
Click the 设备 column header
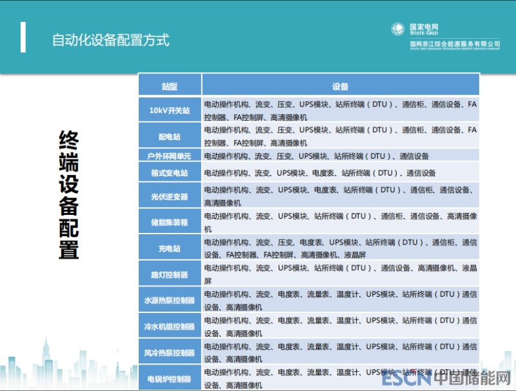[x=341, y=86]
